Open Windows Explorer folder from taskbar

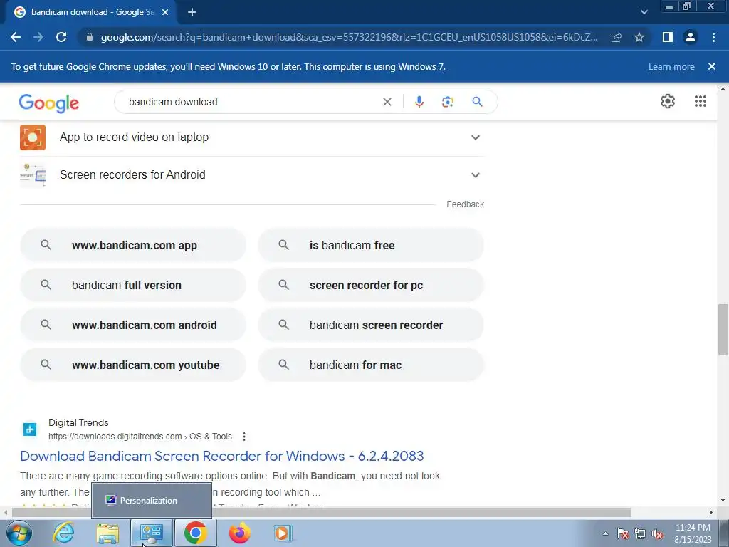(x=108, y=533)
